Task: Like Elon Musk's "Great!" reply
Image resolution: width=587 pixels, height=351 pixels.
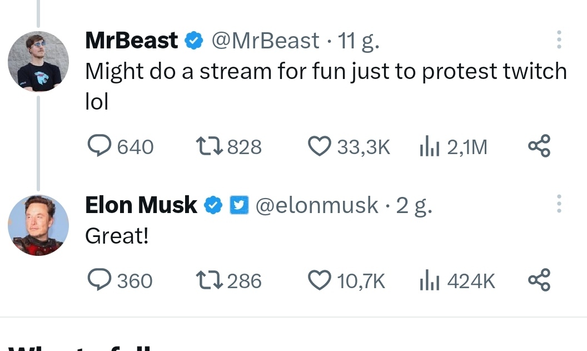Action: 319,280
